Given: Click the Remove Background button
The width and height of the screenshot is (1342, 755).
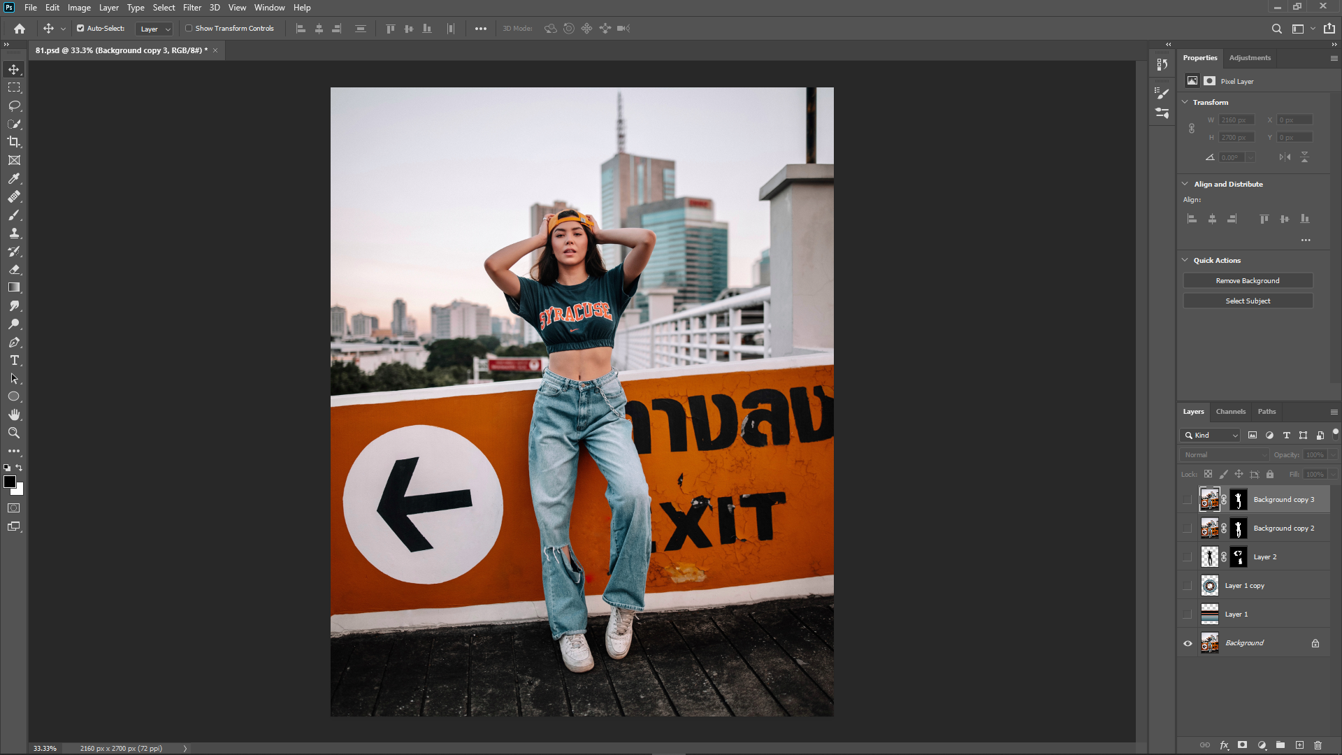Looking at the screenshot, I should pos(1248,280).
